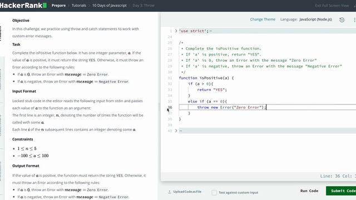Image resolution: width=356 pixels, height=200 pixels.
Task: Click the Task heading
Action: 16,44
